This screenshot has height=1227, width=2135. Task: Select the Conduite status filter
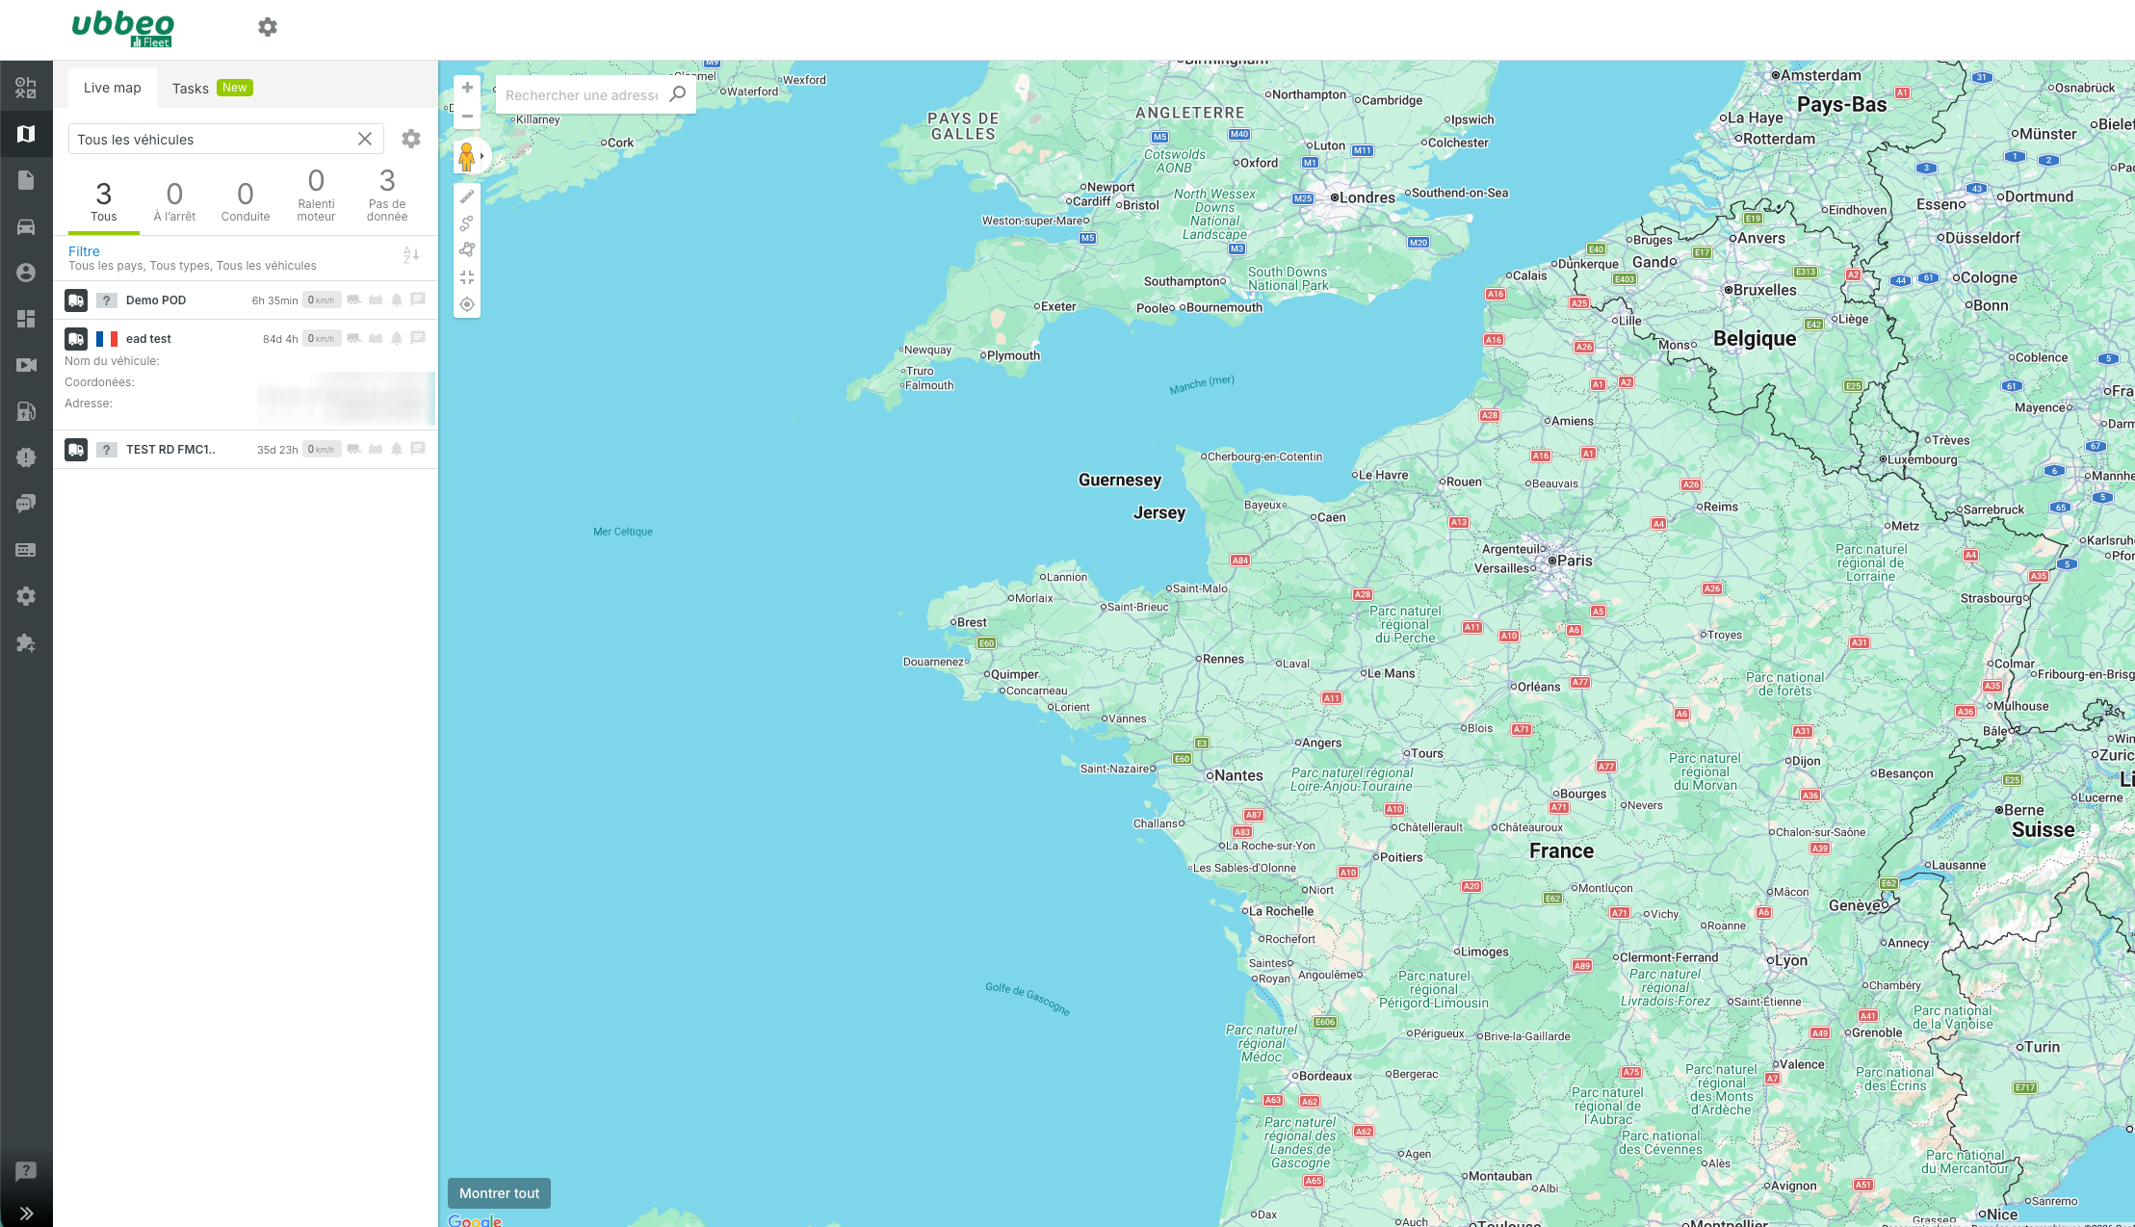[246, 201]
